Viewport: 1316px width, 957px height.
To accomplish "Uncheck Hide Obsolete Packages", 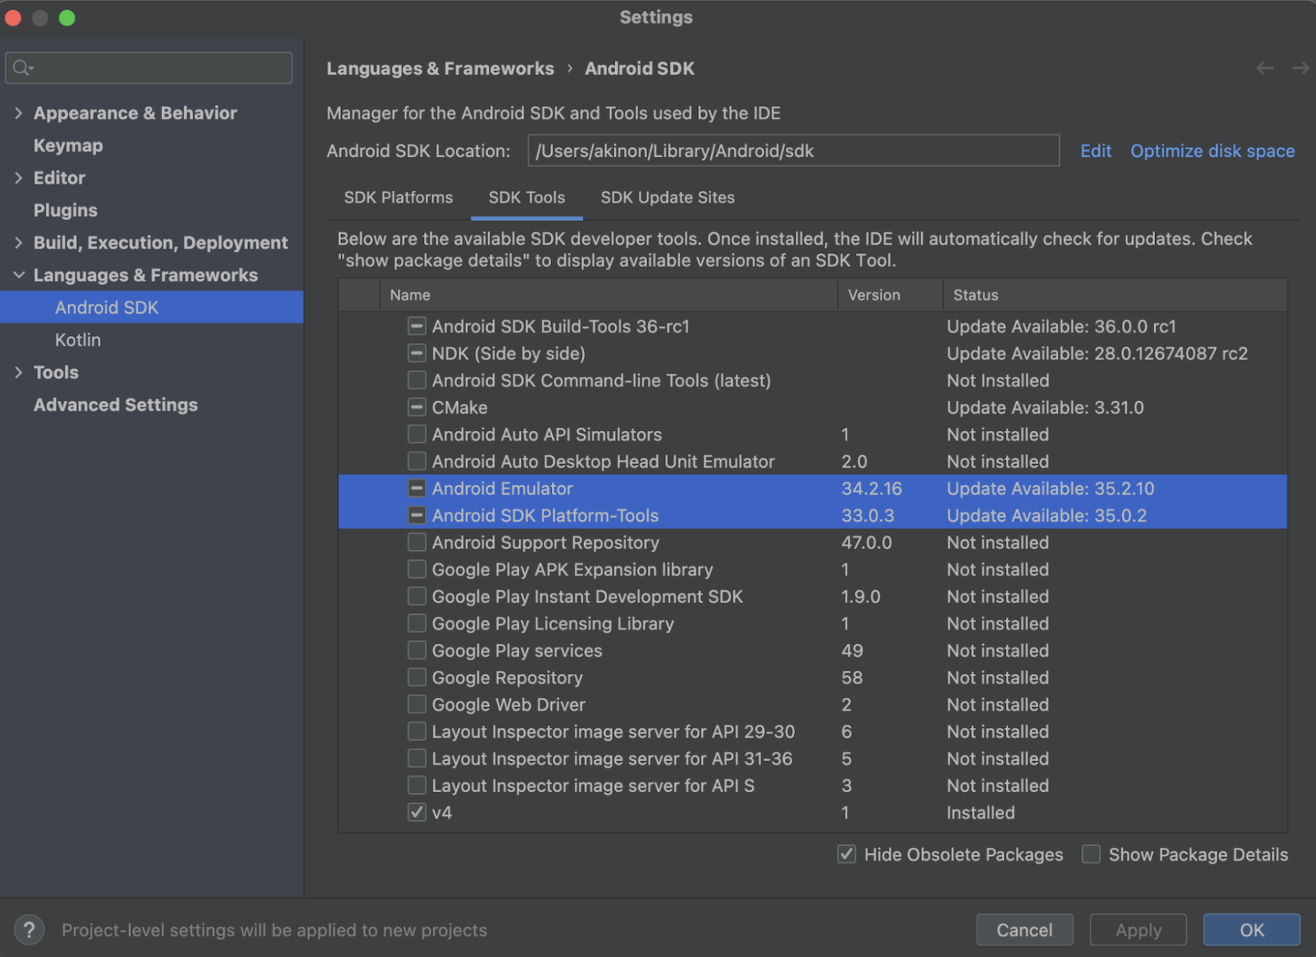I will (x=847, y=854).
